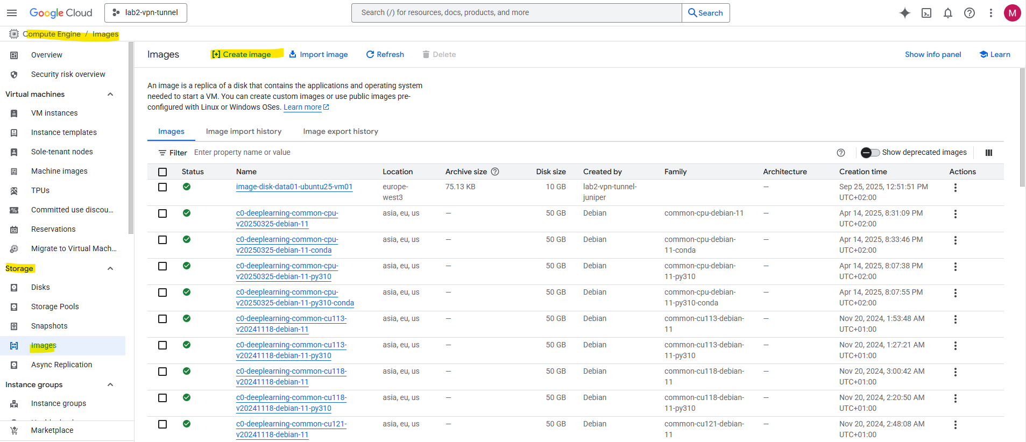This screenshot has width=1026, height=442.
Task: Activate Cloud Shell terminal icon
Action: pos(926,13)
